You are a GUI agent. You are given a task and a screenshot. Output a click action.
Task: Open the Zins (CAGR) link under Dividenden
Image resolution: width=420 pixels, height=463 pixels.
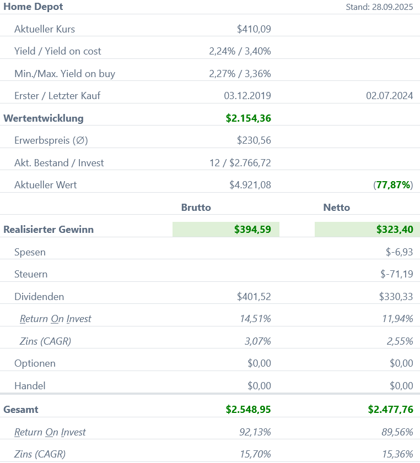tap(45, 341)
